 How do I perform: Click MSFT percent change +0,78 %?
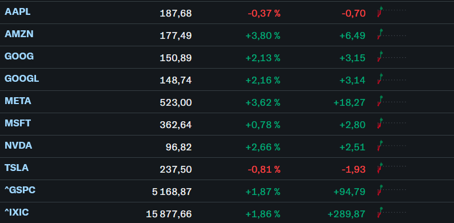click(x=263, y=125)
